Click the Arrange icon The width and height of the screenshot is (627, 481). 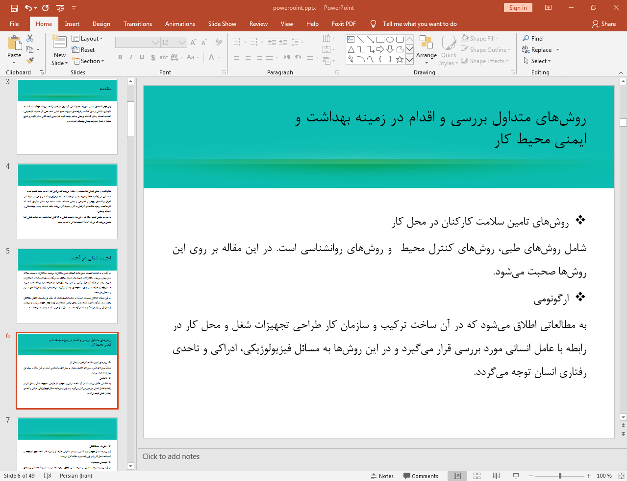pos(426,43)
